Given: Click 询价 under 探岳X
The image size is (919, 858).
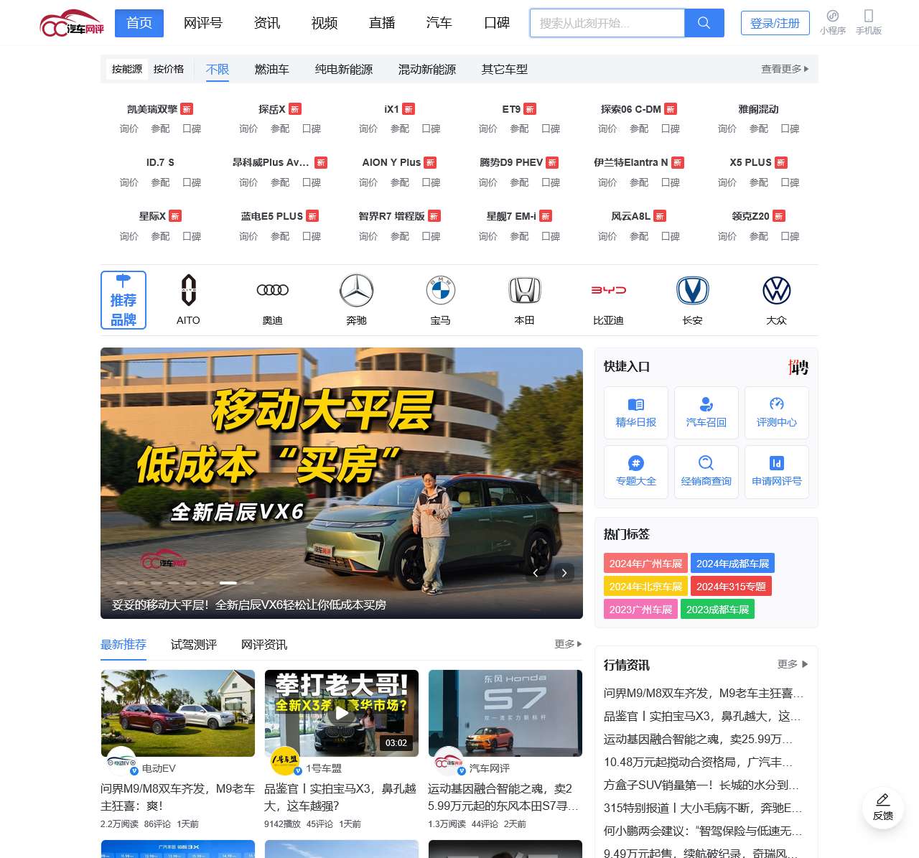Looking at the screenshot, I should [248, 129].
